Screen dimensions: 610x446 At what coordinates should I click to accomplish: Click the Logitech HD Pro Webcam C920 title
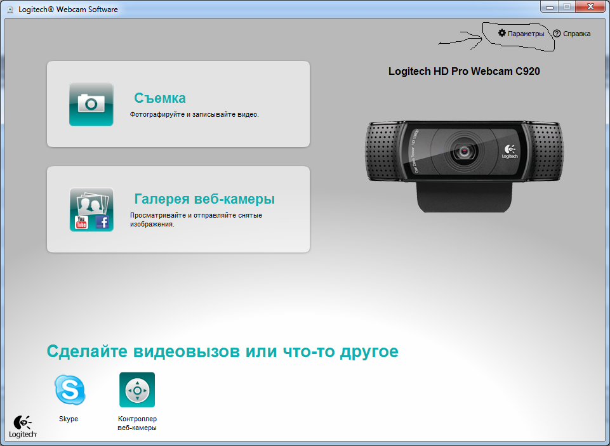(464, 72)
